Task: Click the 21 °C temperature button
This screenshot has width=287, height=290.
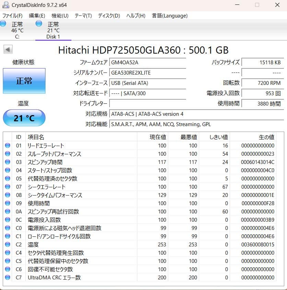Action: 24,118
